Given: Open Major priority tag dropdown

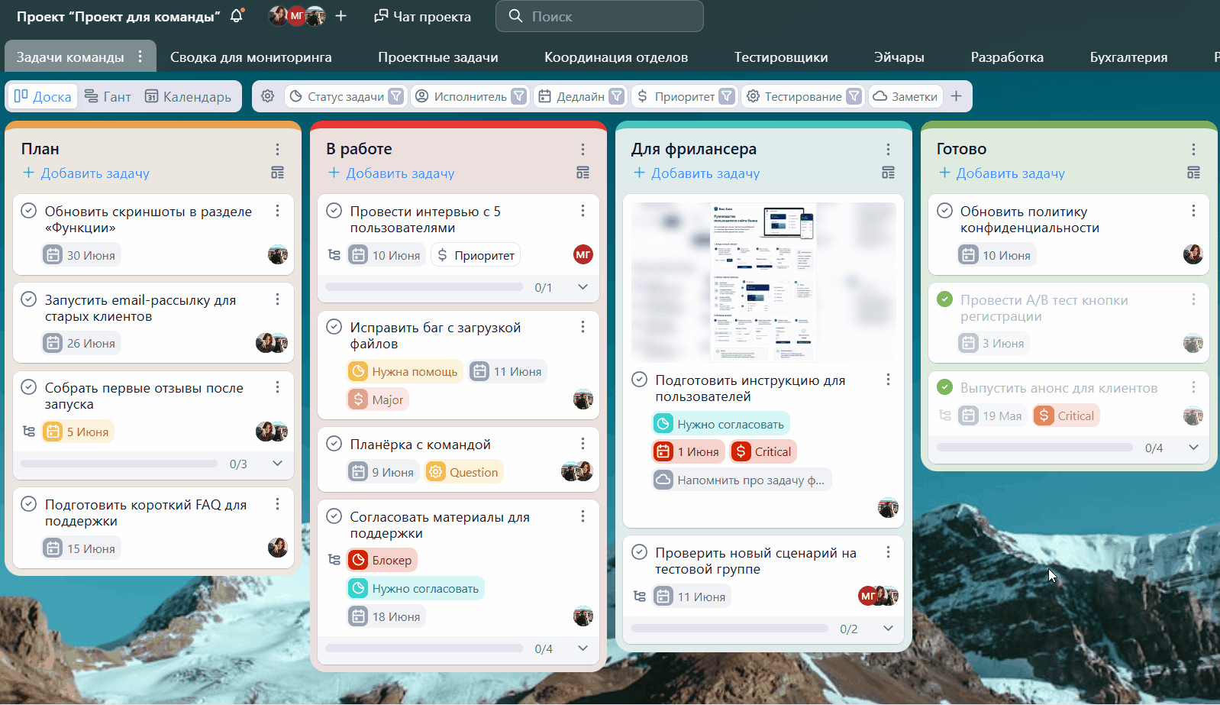Looking at the screenshot, I should [x=378, y=399].
